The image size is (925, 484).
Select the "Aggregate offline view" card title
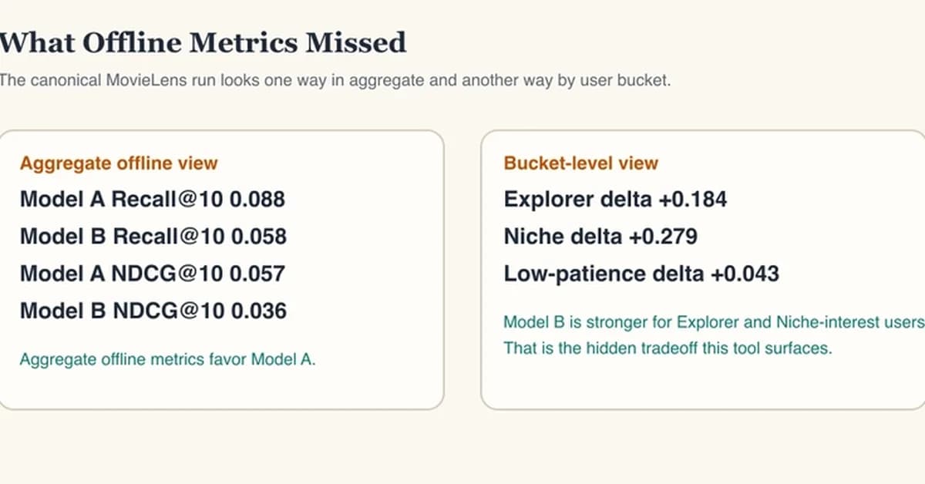(119, 163)
